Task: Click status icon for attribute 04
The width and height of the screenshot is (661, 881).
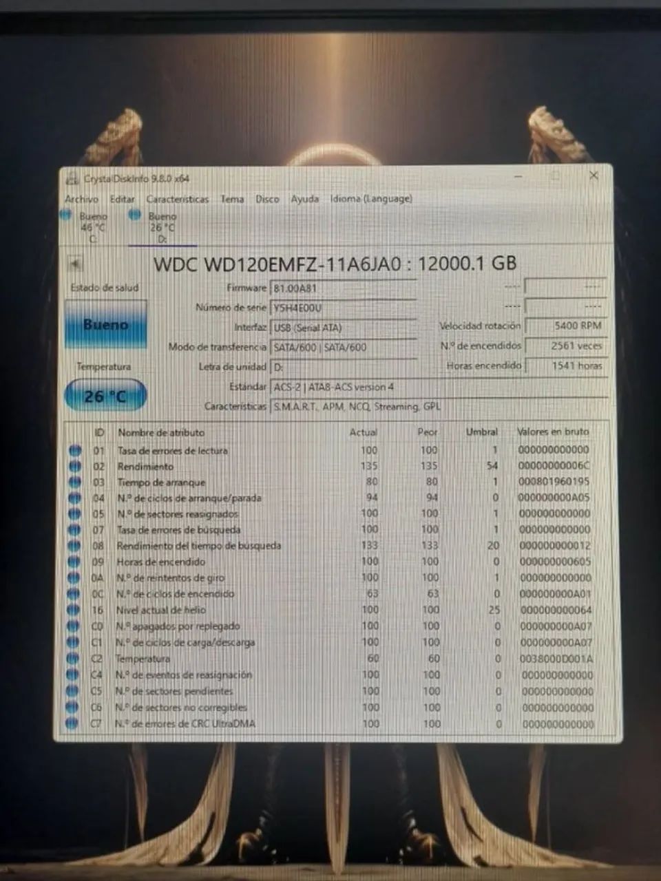Action: coord(74,498)
